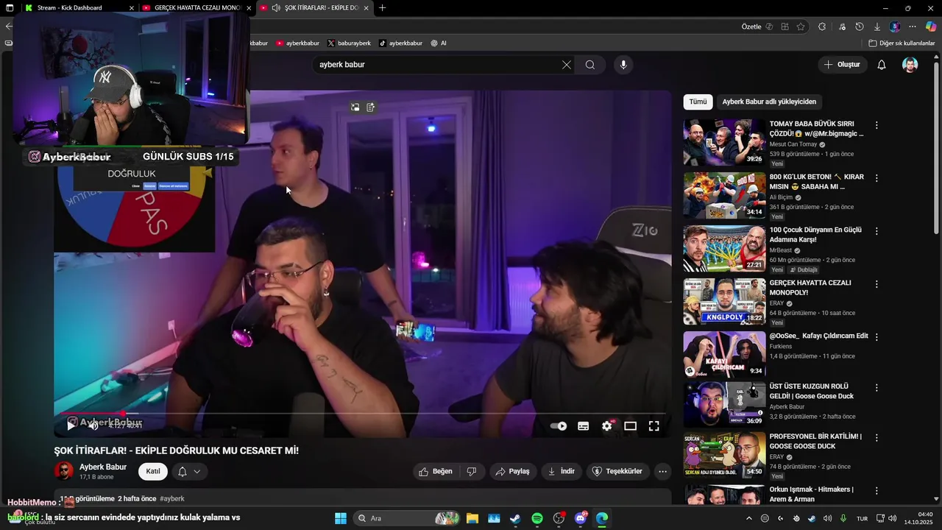This screenshot has height=530, width=942.
Task: Open tab actions icon in title bar
Action: point(9,8)
